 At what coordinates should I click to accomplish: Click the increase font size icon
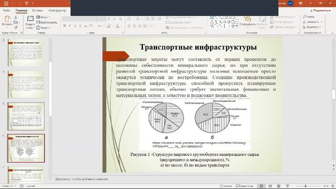[x=109, y=19]
